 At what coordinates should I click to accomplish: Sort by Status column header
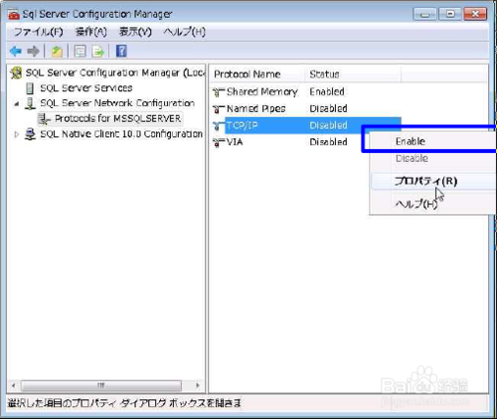pos(353,74)
